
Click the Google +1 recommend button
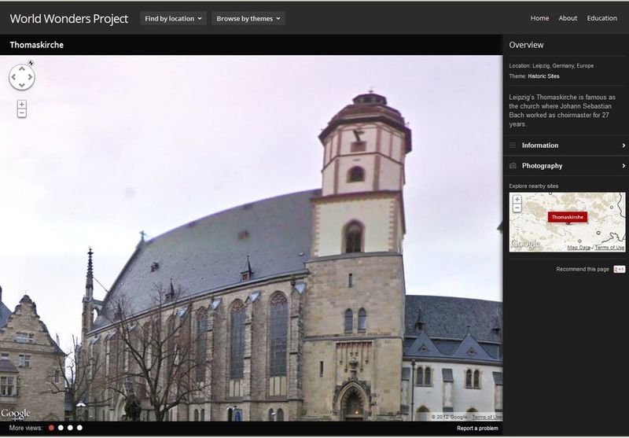coord(619,269)
